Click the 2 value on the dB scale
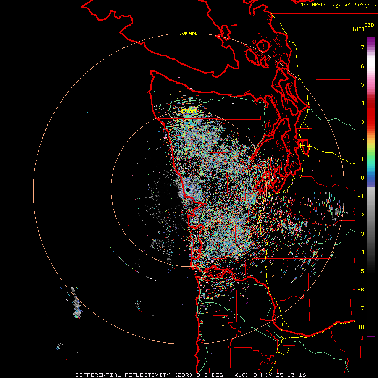This screenshot has width=378, height=378. [362, 141]
